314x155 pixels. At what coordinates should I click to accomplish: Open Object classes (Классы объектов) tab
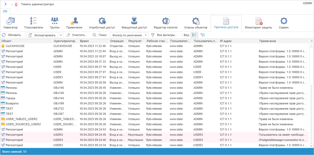tap(195, 23)
